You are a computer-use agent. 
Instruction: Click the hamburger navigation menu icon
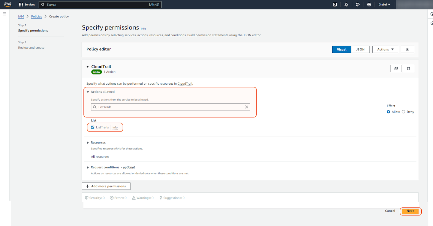[x=5, y=14]
